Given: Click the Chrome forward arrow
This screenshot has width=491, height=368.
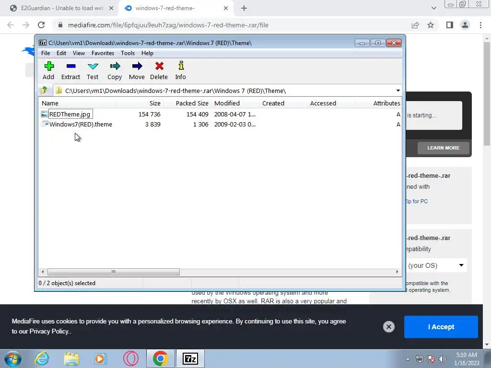Looking at the screenshot, I should point(26,25).
